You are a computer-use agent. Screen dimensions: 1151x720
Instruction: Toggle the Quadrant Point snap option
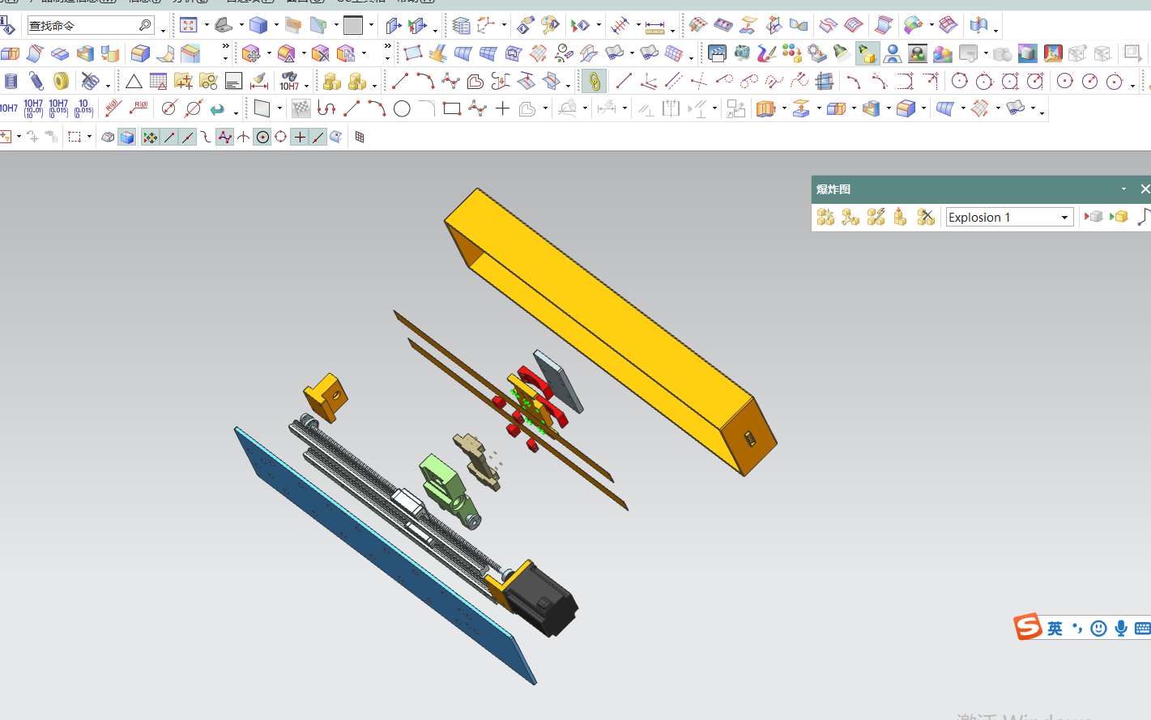click(281, 138)
